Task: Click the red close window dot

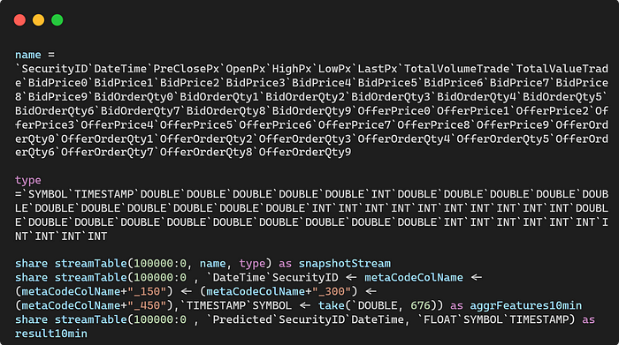Action: 19,19
